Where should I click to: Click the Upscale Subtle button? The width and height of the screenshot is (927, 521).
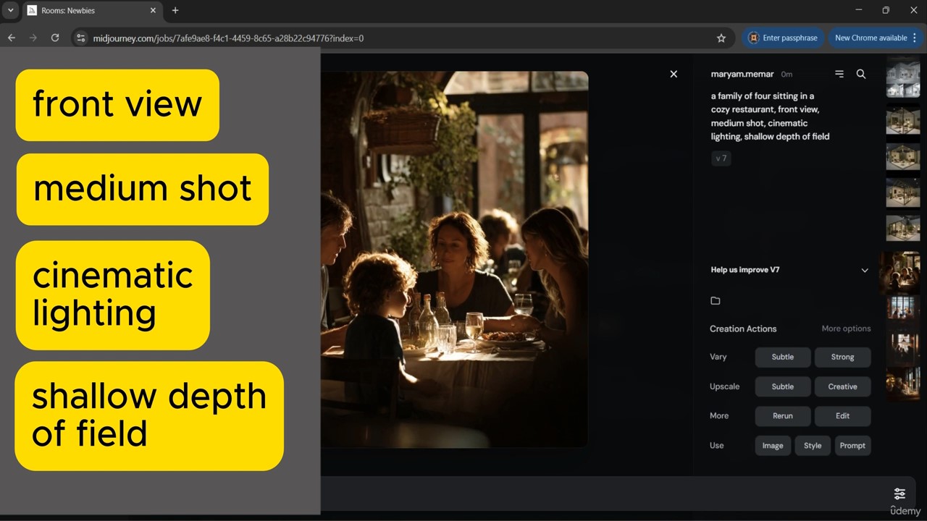coord(783,386)
